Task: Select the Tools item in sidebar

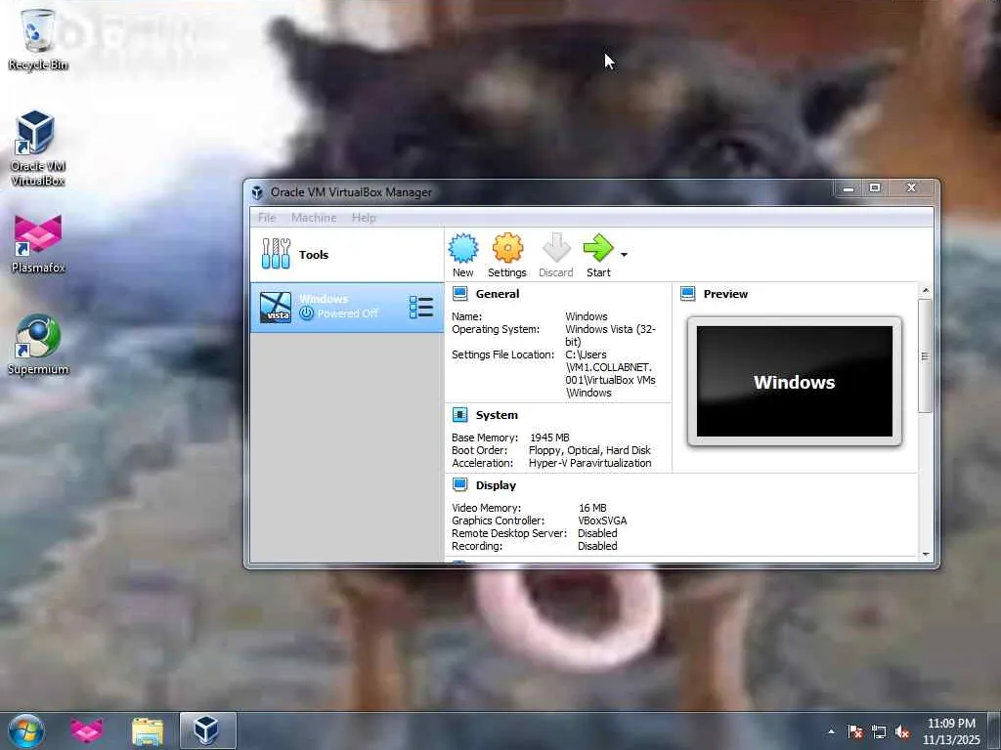Action: 347,255
